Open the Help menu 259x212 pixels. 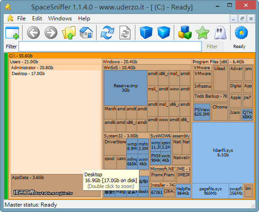coord(84,19)
